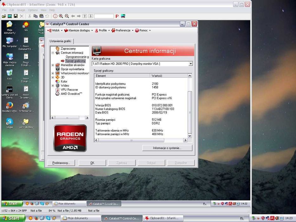Click the Domyślne button
296x222 pixels.
click(181, 163)
